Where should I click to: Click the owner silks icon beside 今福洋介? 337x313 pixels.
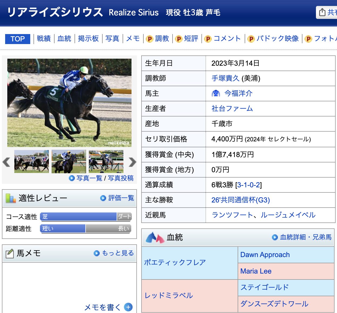click(x=216, y=93)
